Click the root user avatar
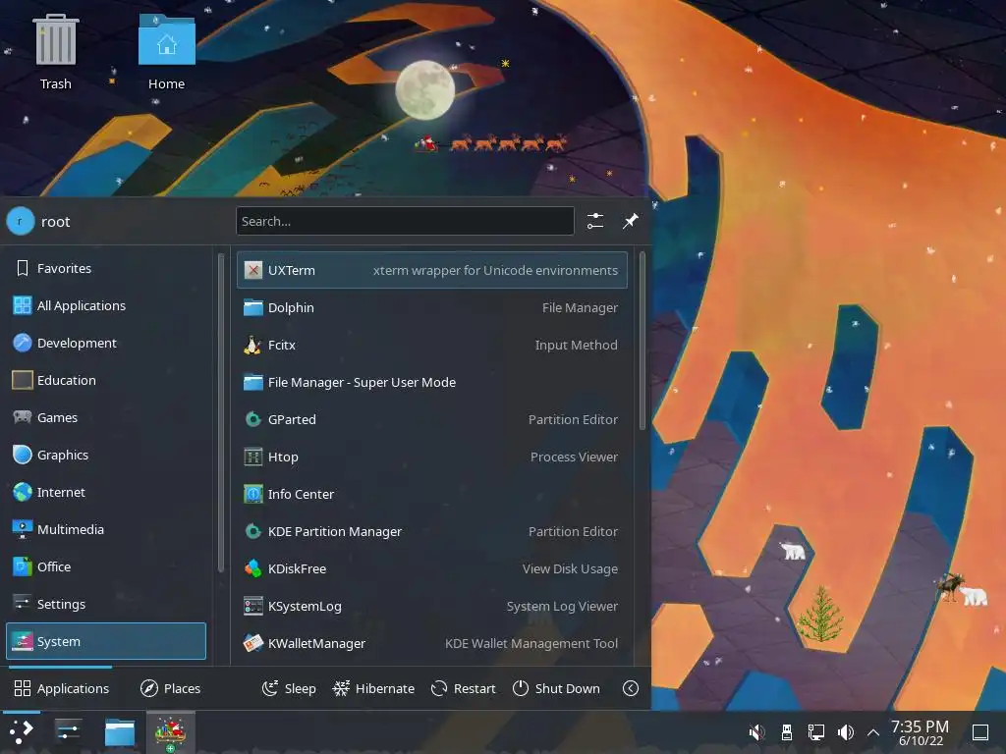This screenshot has height=754, width=1006. (x=21, y=221)
